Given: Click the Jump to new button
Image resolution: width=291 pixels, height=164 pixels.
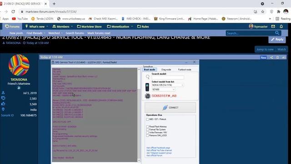Looking at the screenshot, I should (x=265, y=49).
